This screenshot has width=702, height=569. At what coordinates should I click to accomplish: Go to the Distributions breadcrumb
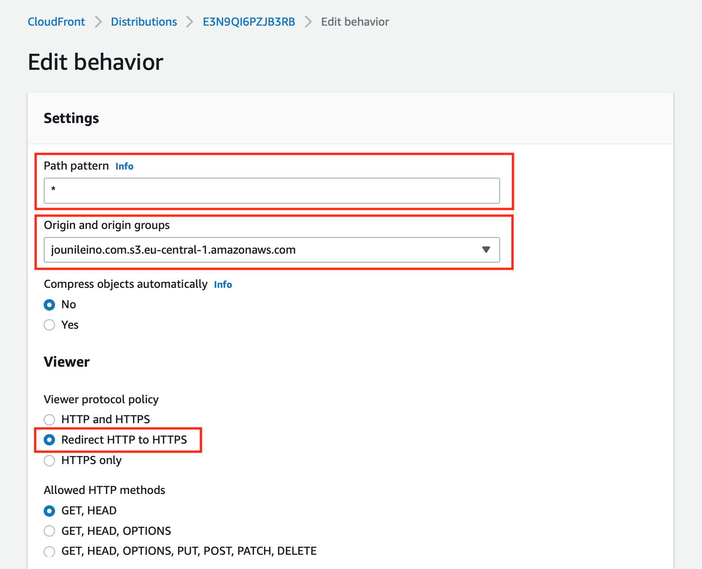point(144,22)
